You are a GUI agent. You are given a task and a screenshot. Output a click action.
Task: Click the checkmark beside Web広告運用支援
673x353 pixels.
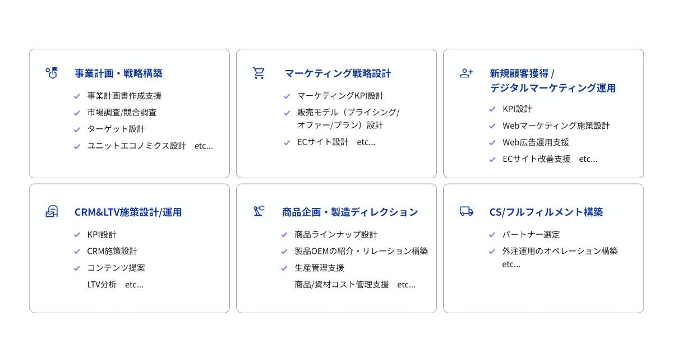(492, 142)
